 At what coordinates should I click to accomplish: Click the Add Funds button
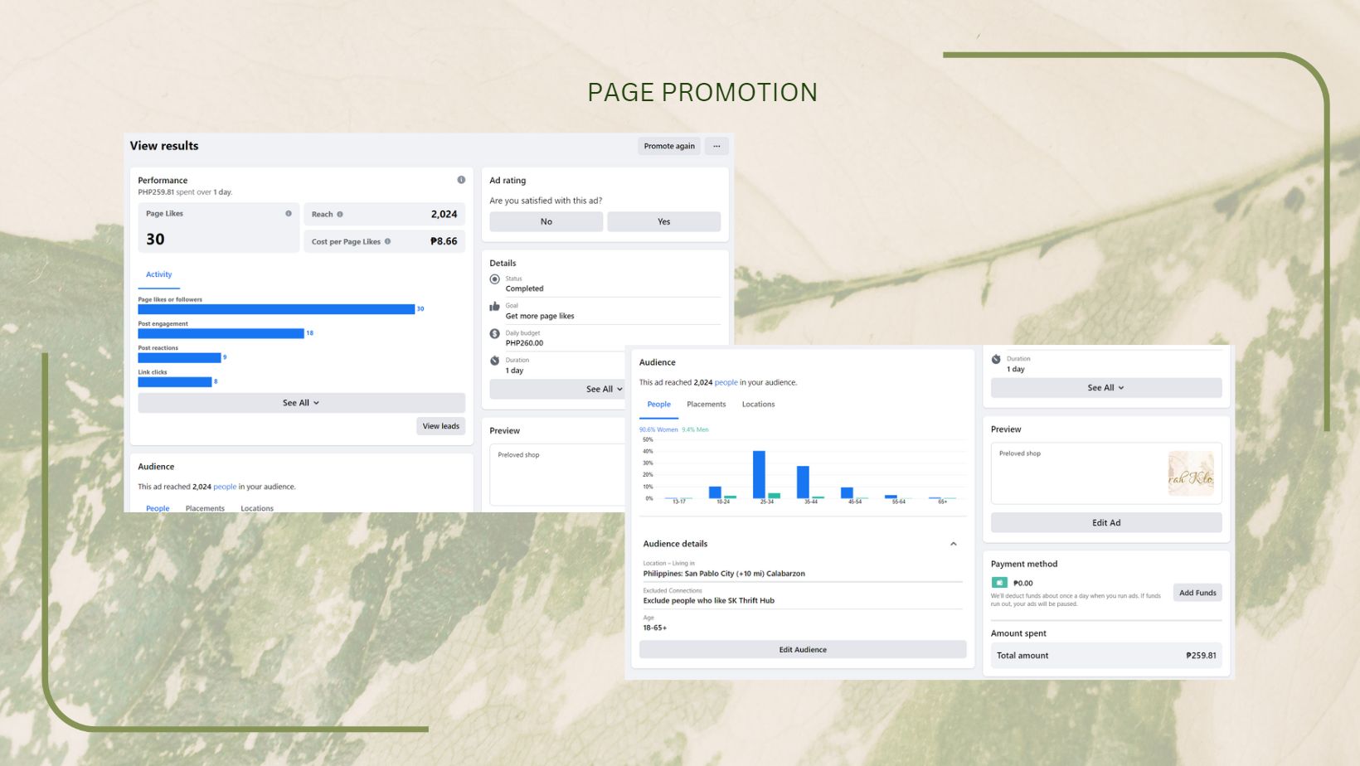[1197, 593]
